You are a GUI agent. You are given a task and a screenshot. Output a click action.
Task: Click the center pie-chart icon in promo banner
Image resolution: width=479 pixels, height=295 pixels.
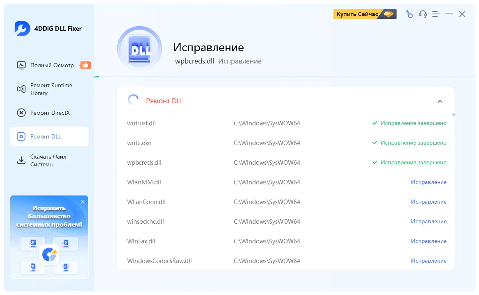coord(49,254)
